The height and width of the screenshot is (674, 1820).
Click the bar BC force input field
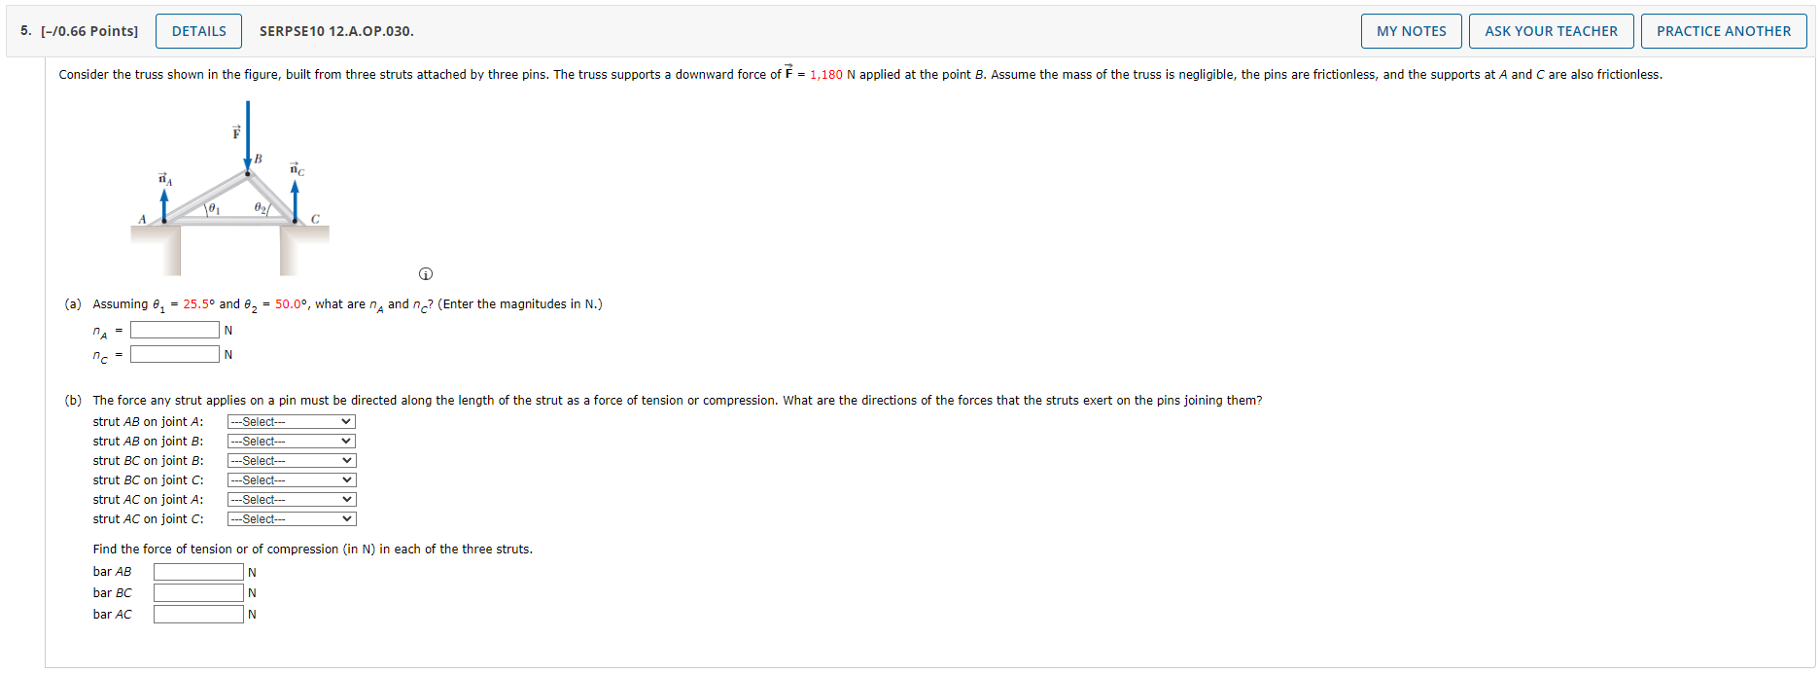(197, 592)
